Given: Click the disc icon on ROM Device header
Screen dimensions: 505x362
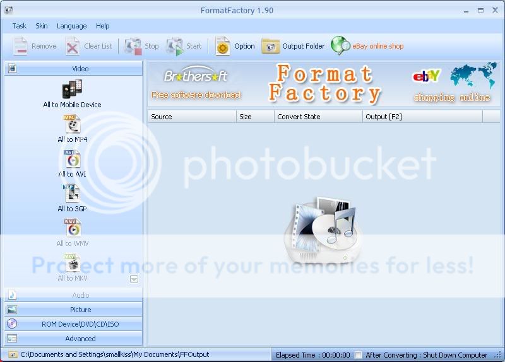Looking at the screenshot, I should point(12,324).
